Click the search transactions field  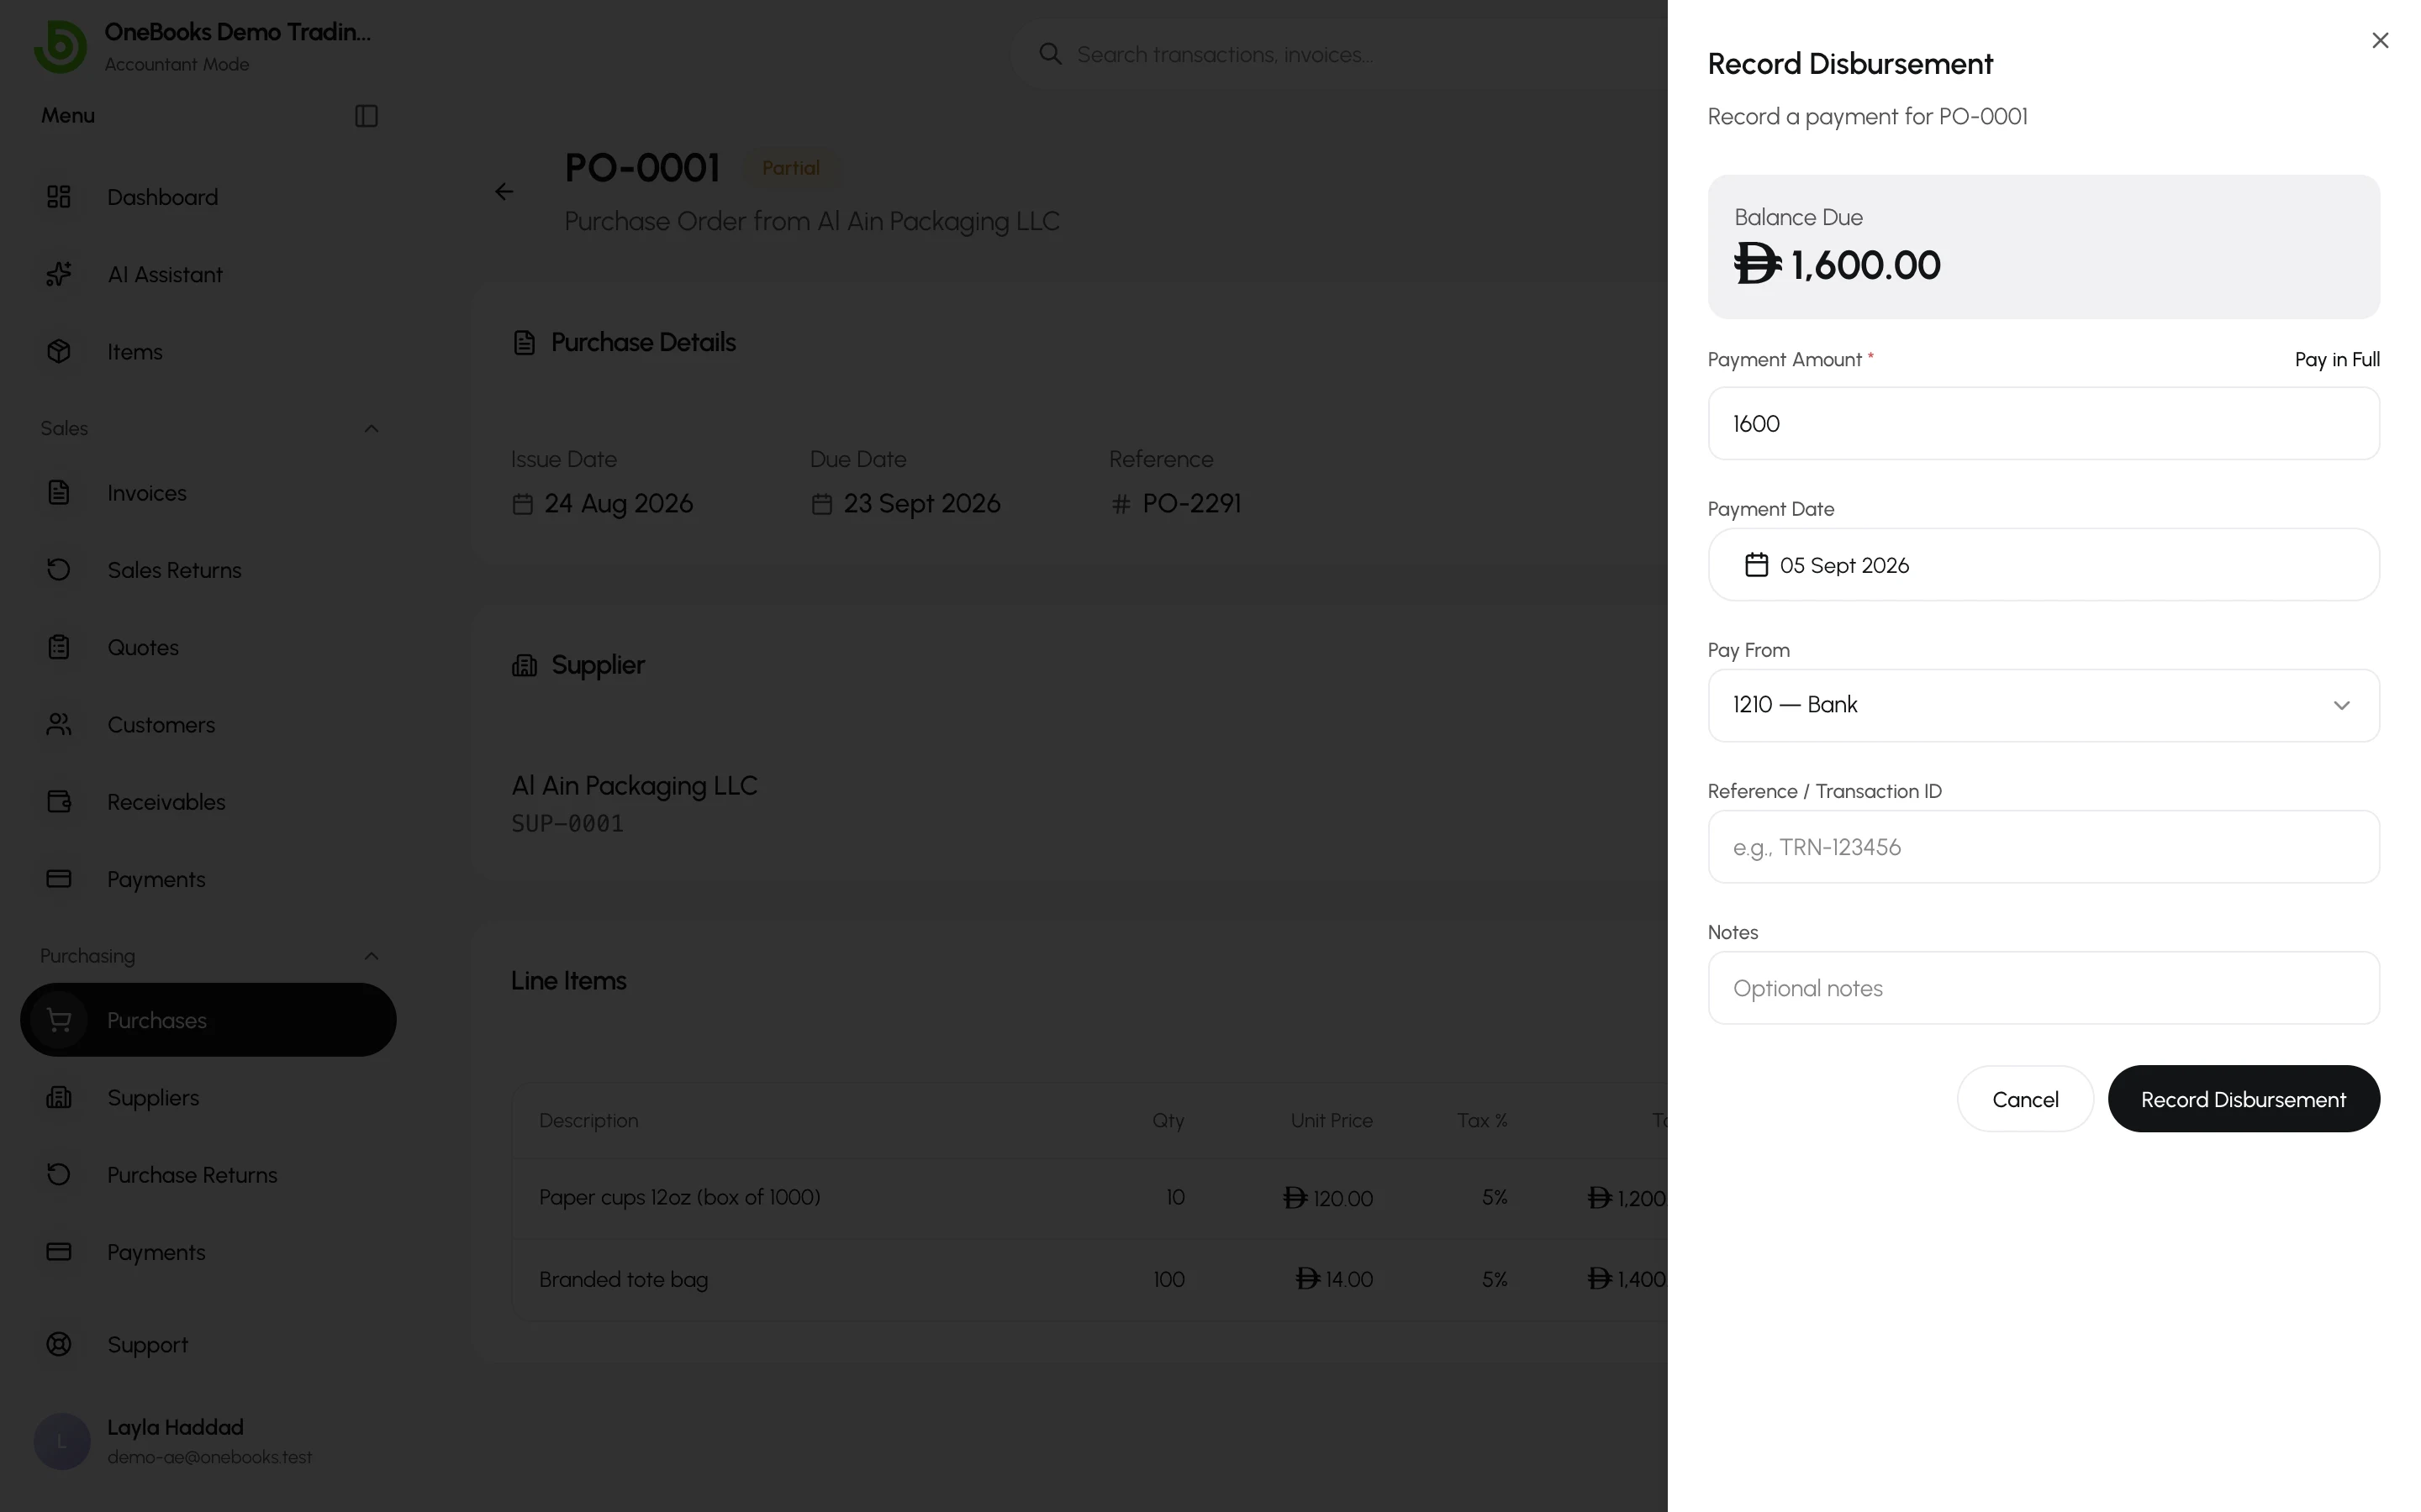(1341, 54)
